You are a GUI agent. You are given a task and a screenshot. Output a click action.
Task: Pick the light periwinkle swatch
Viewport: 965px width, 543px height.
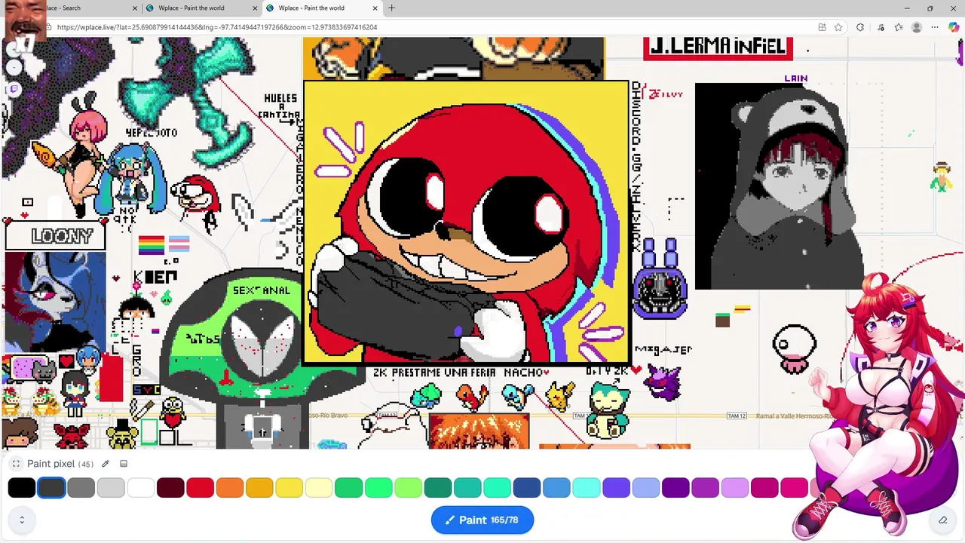pyautogui.click(x=646, y=488)
